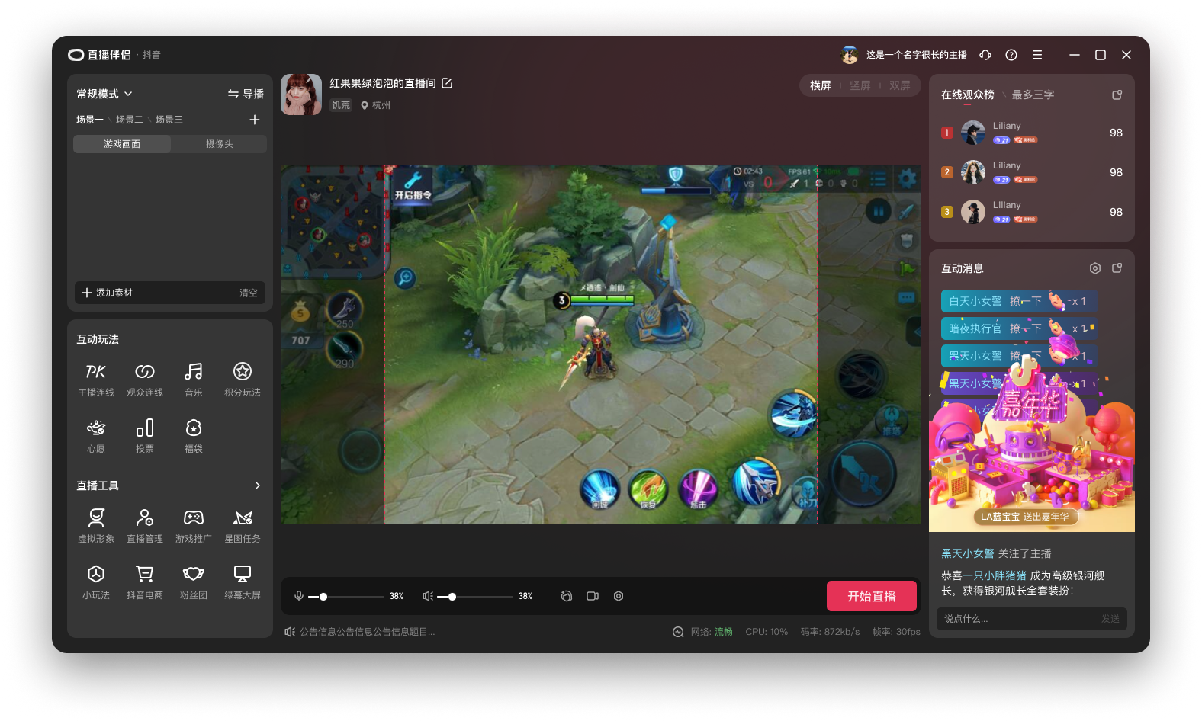Switch to 最多三字 tab
This screenshot has width=1202, height=721.
coord(1033,95)
